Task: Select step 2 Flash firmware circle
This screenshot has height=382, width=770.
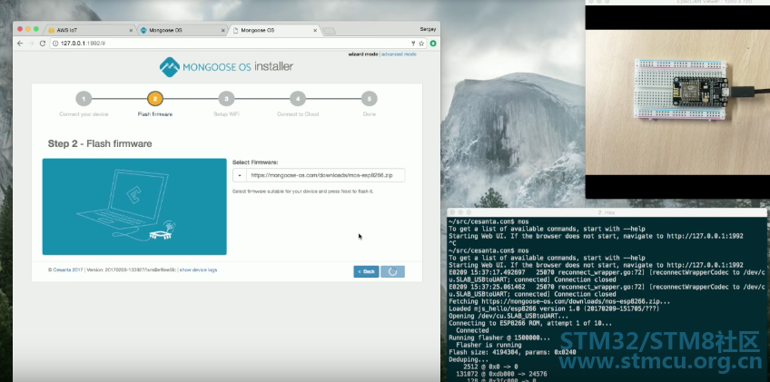Action: [x=155, y=99]
